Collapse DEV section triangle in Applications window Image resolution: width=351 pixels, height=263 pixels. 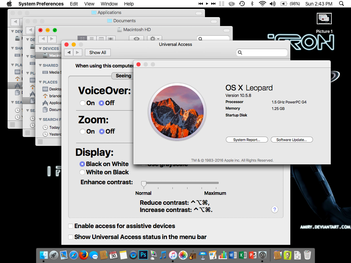pyautogui.click(x=13, y=32)
